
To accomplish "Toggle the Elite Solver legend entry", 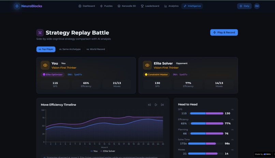I will (x=108, y=151).
